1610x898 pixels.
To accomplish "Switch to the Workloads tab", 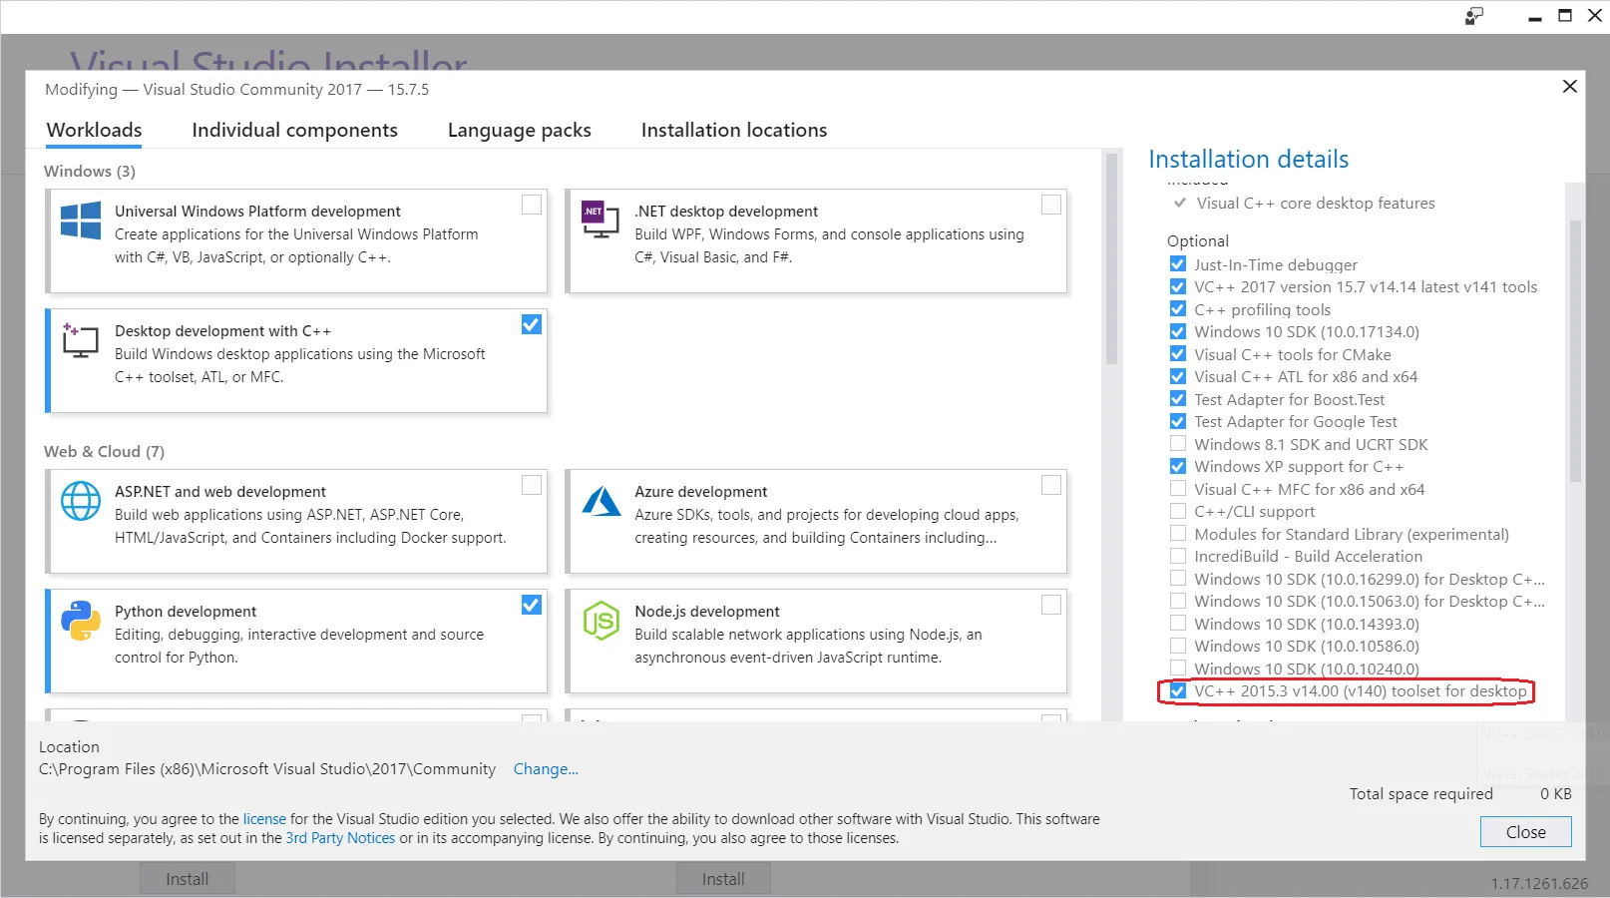I will coord(95,130).
